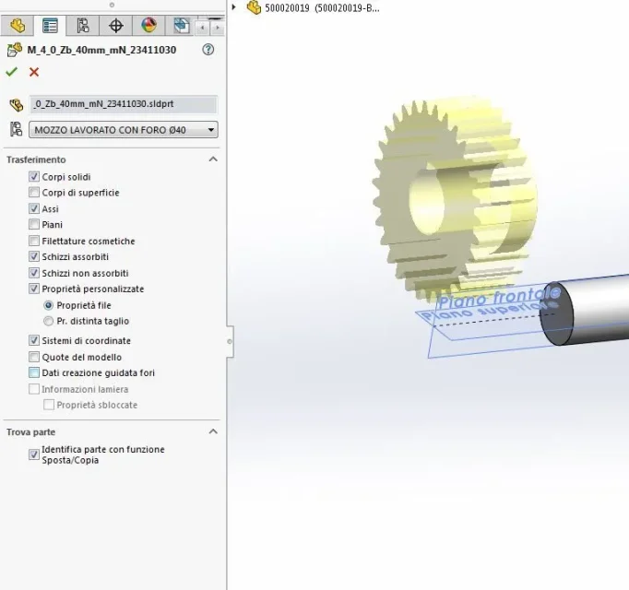Click the sldprt file name field
Viewport: 629px width, 590px height.
pos(124,104)
